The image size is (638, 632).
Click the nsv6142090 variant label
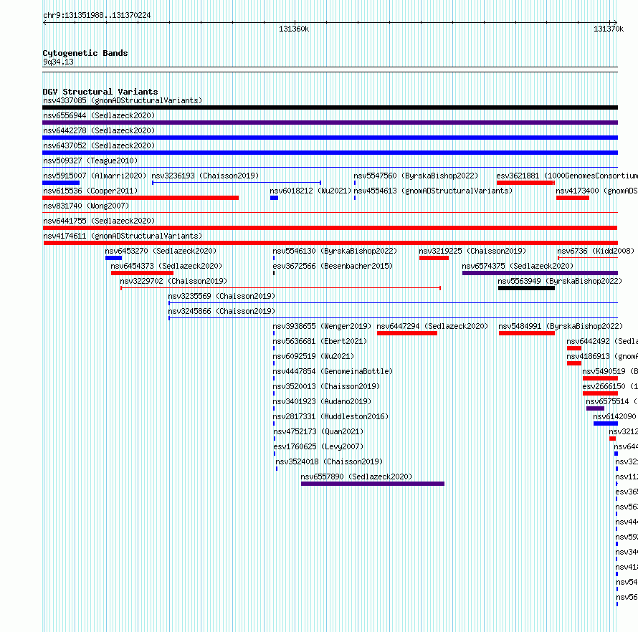(x=615, y=416)
